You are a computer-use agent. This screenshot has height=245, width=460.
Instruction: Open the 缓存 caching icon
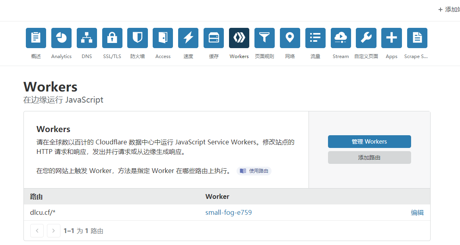click(x=214, y=38)
